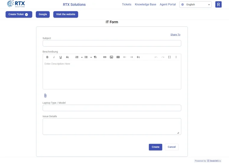
Task: Open the Tickets page
Action: pyautogui.click(x=127, y=4)
